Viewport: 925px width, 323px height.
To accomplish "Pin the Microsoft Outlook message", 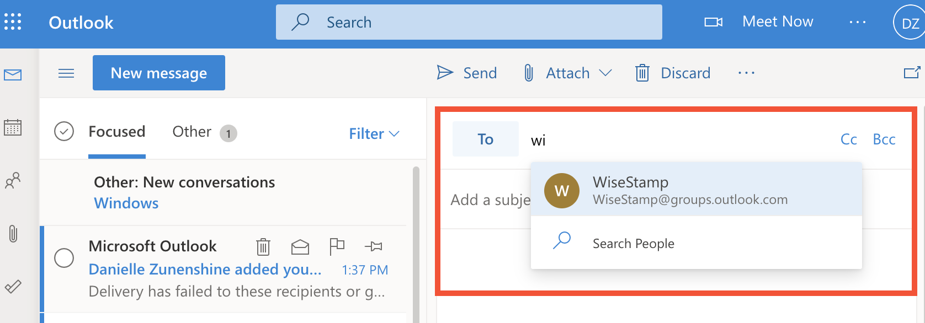I will [x=374, y=246].
